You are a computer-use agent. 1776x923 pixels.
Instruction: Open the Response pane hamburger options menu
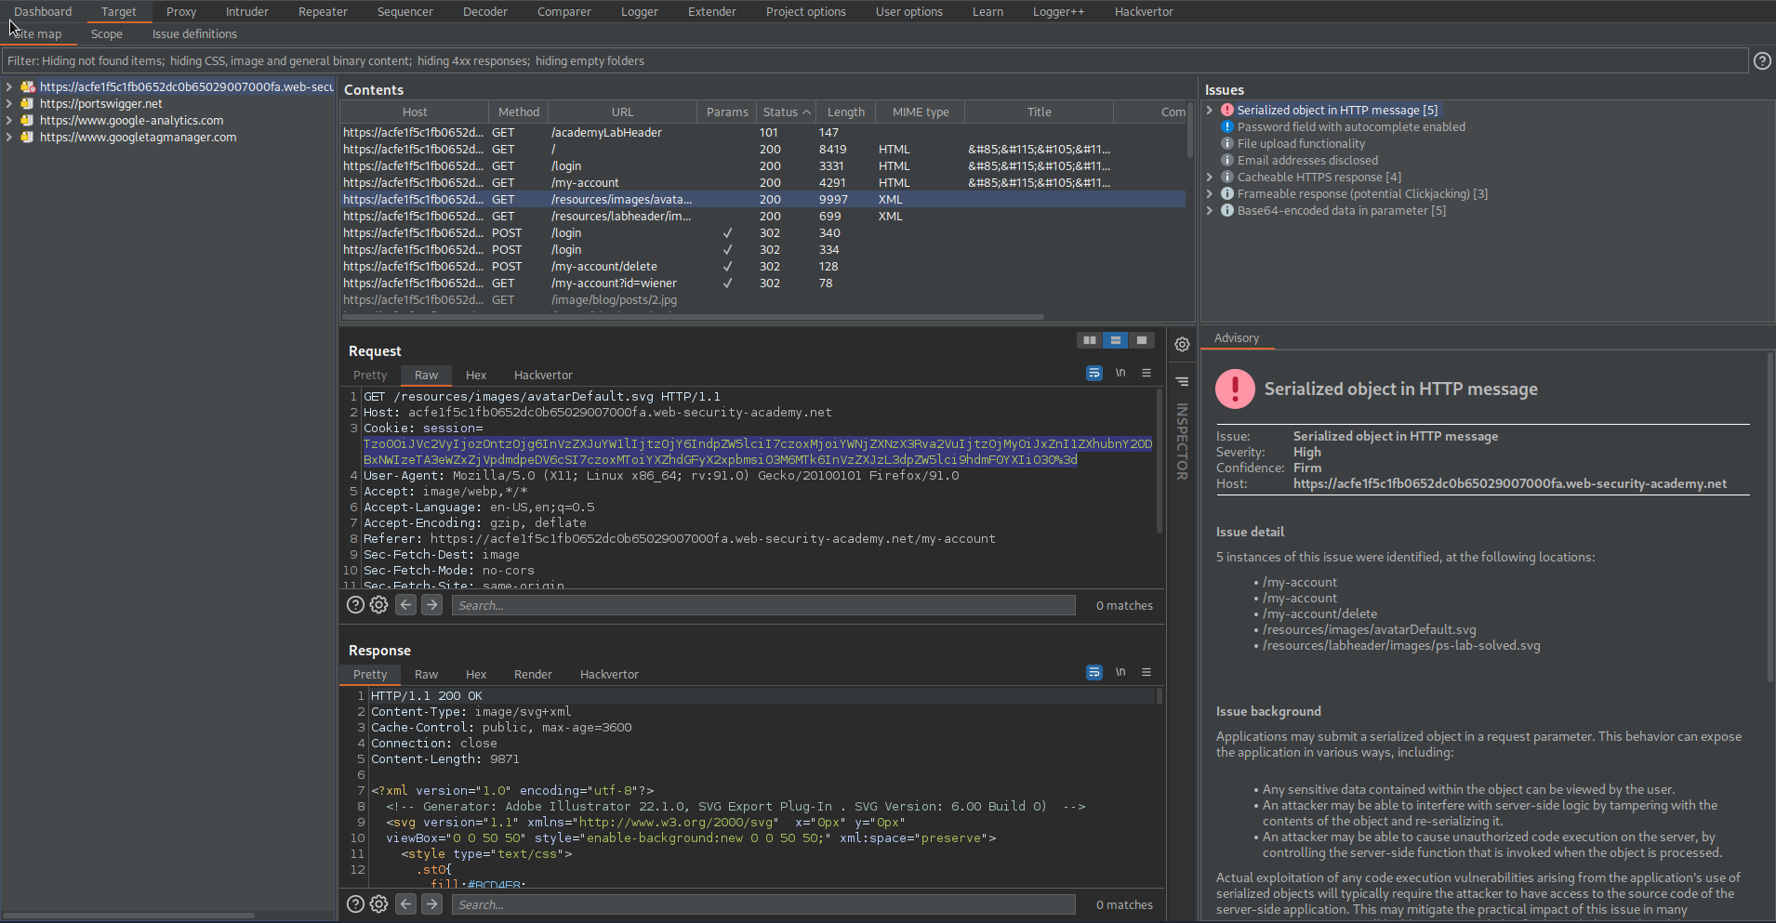point(1146,672)
